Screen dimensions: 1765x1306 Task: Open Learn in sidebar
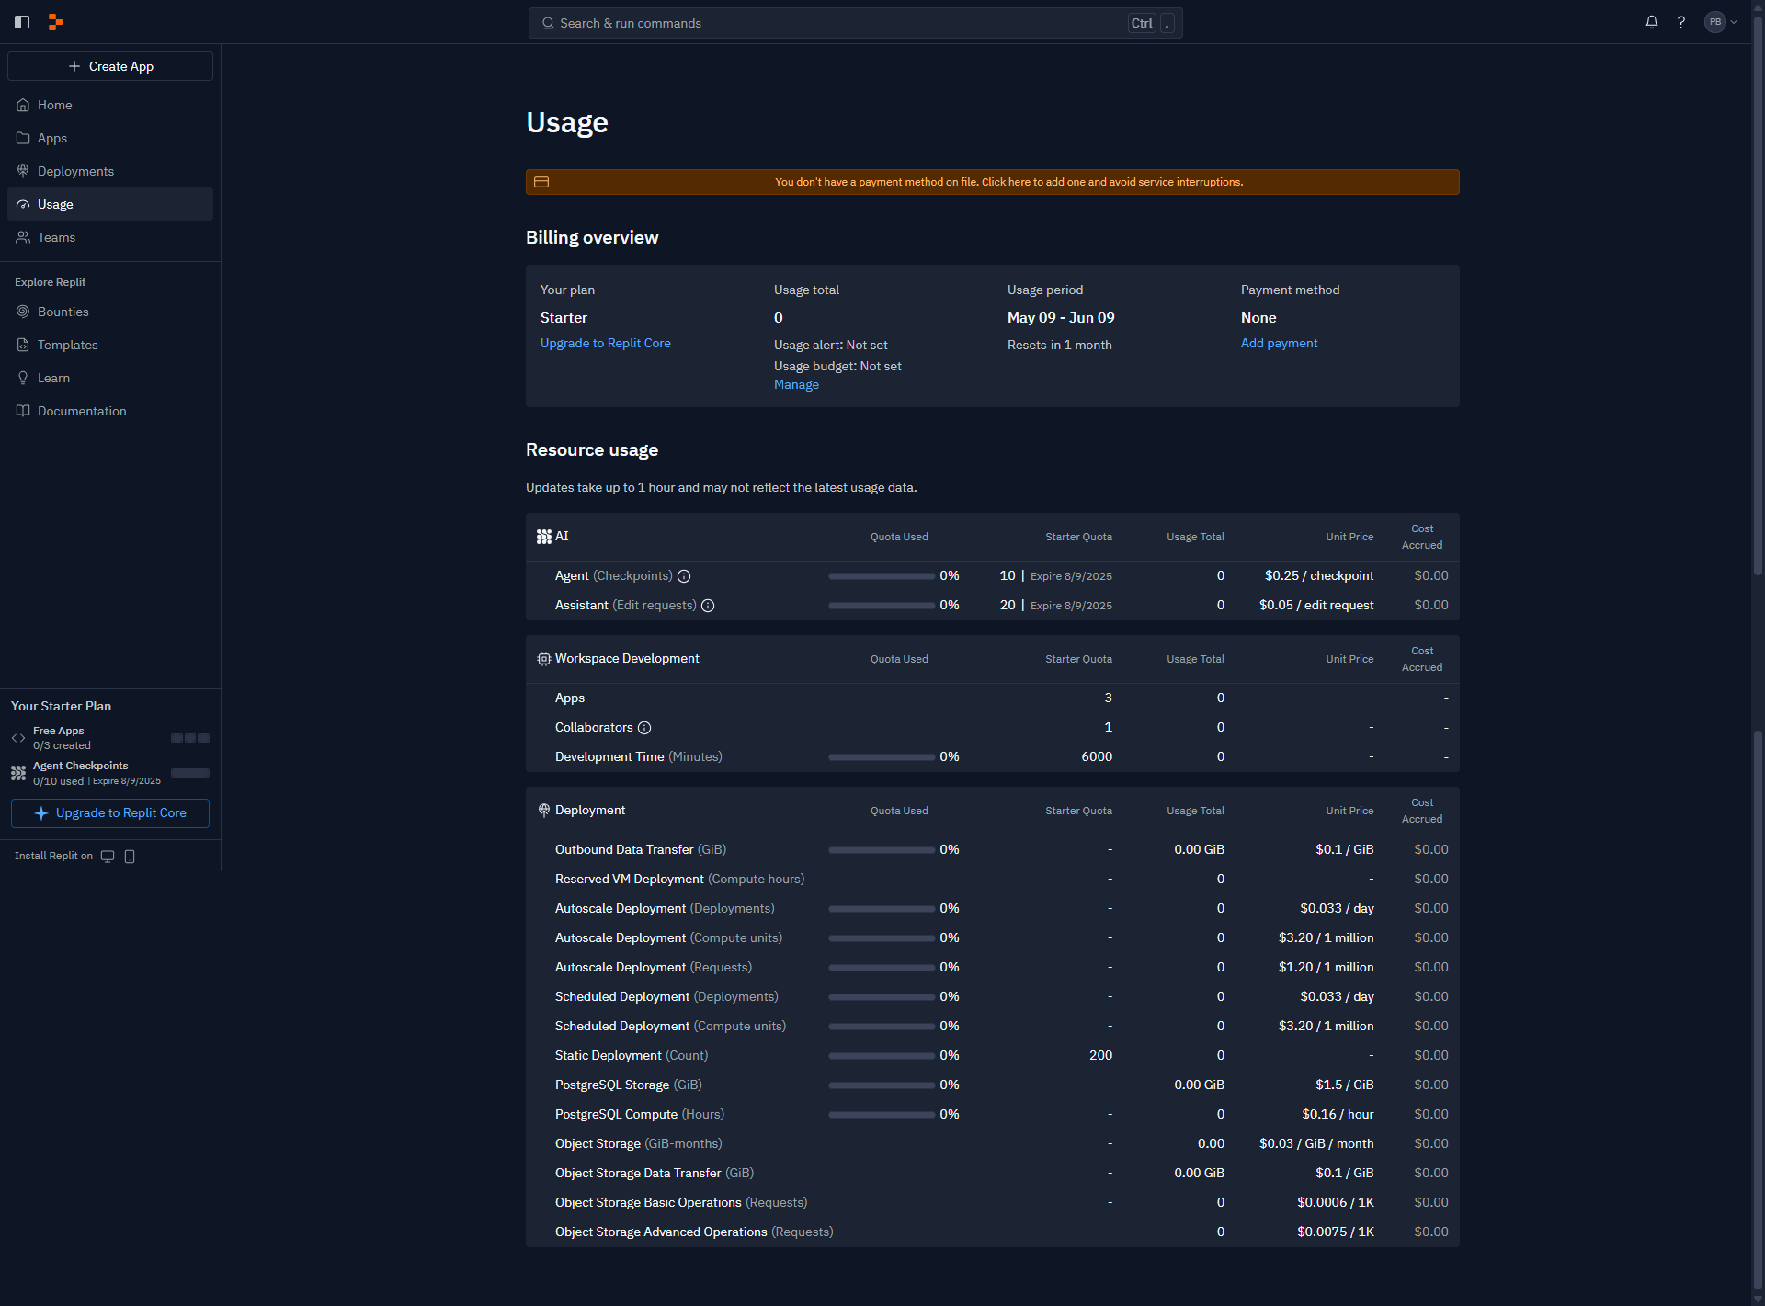[x=110, y=378]
